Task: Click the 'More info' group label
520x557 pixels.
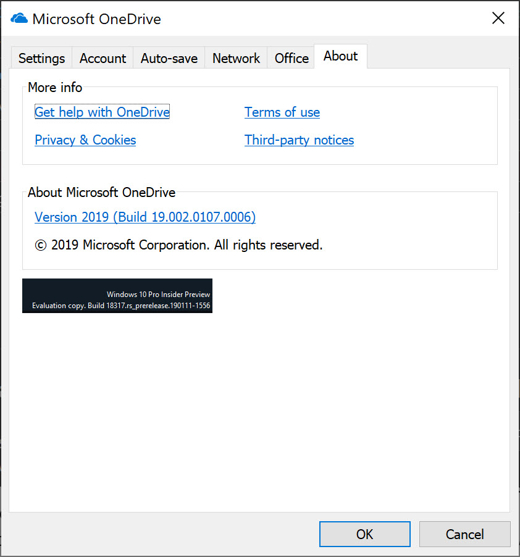Action: tap(55, 88)
